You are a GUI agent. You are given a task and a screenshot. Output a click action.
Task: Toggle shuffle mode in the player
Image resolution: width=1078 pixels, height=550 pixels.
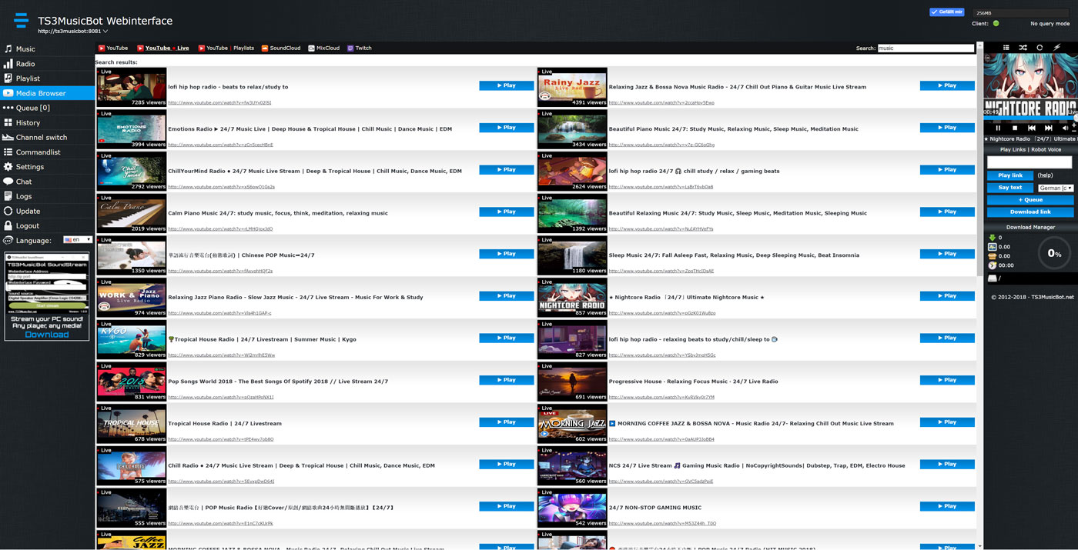[x=1023, y=48]
